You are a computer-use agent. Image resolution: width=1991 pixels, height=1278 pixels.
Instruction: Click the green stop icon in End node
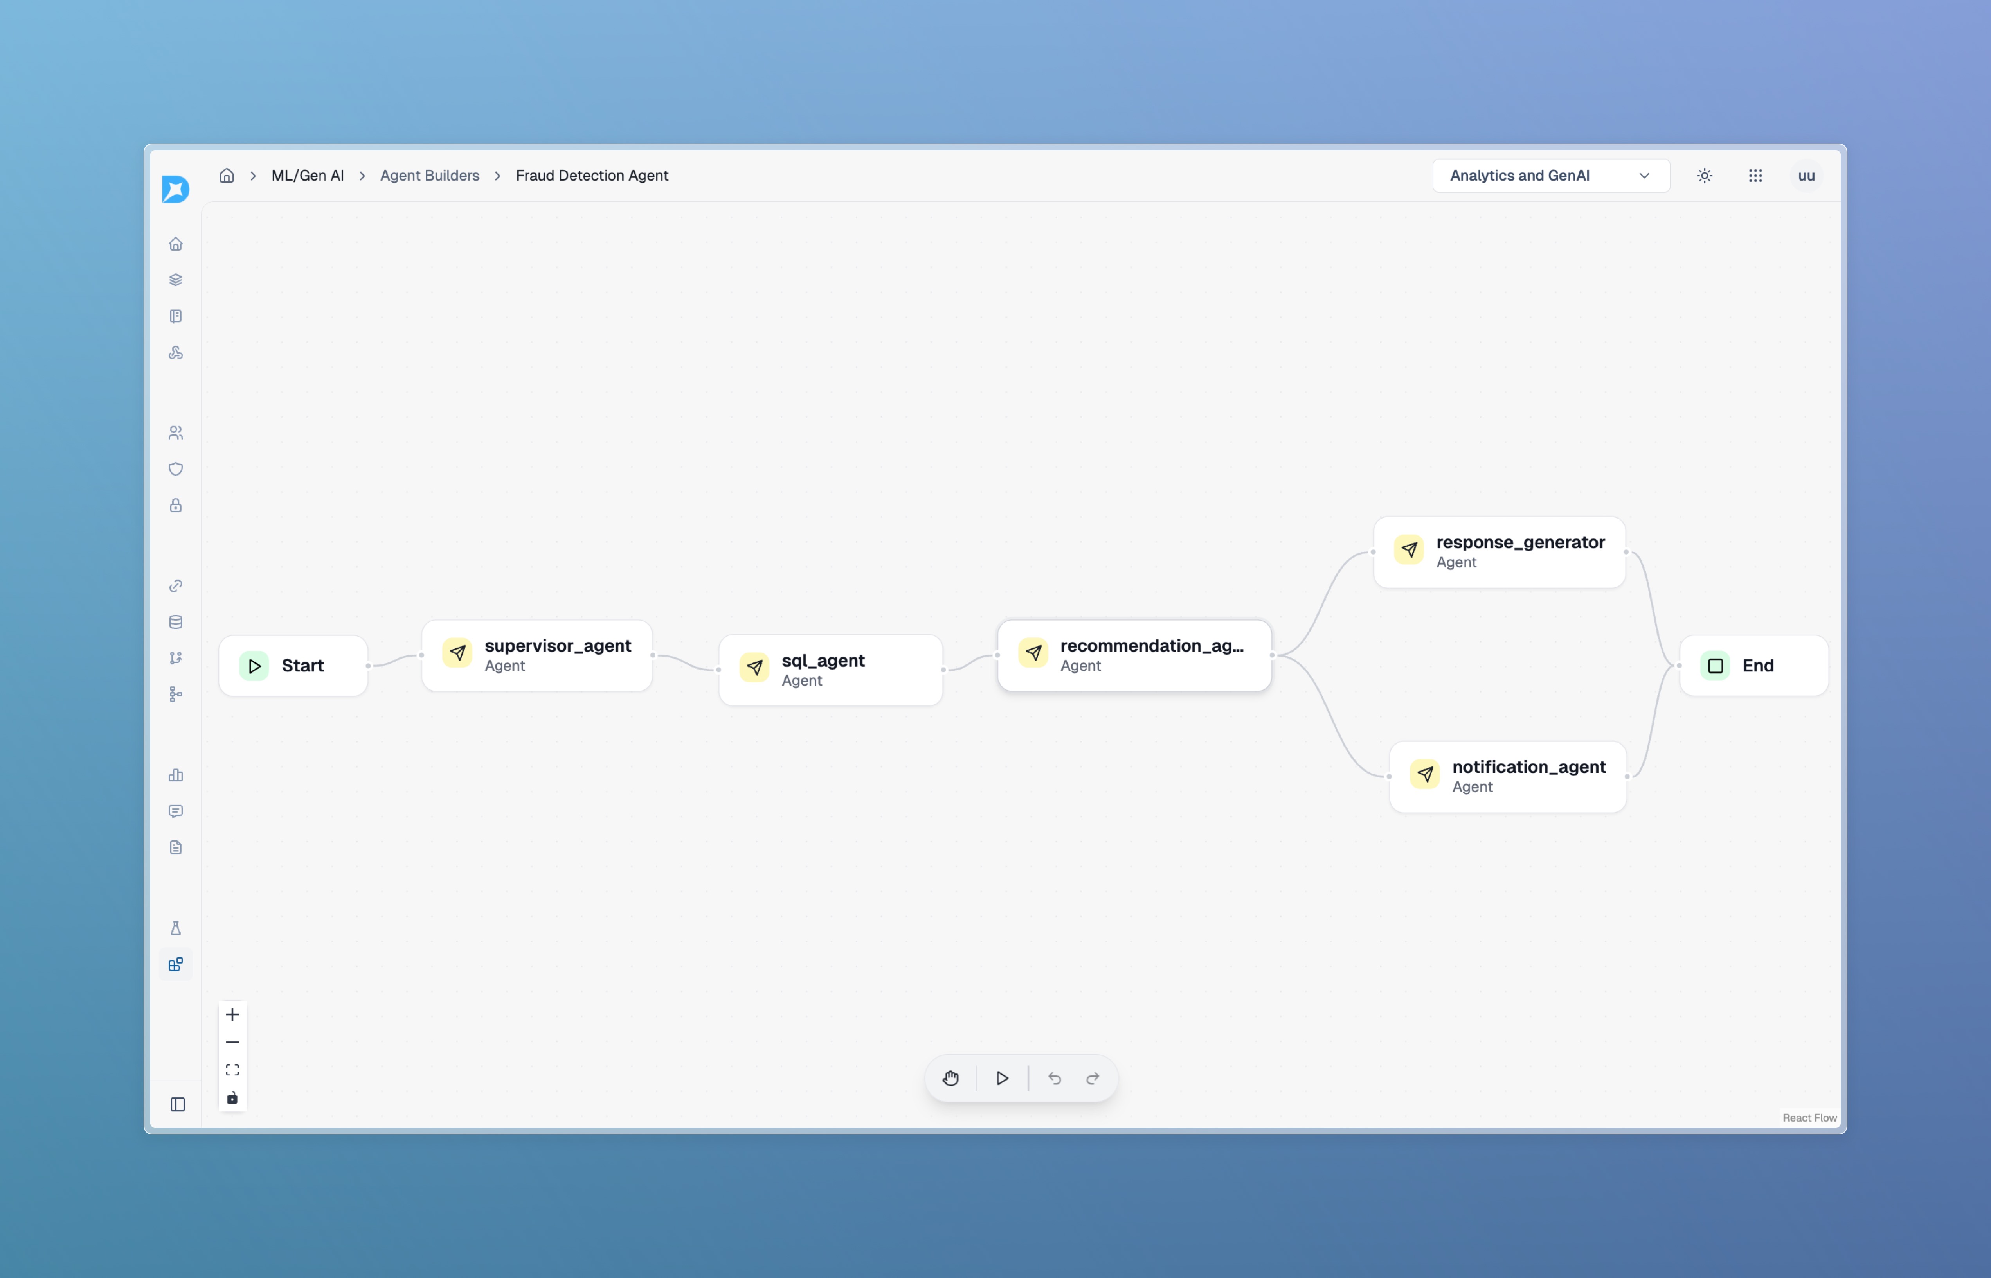(x=1716, y=666)
